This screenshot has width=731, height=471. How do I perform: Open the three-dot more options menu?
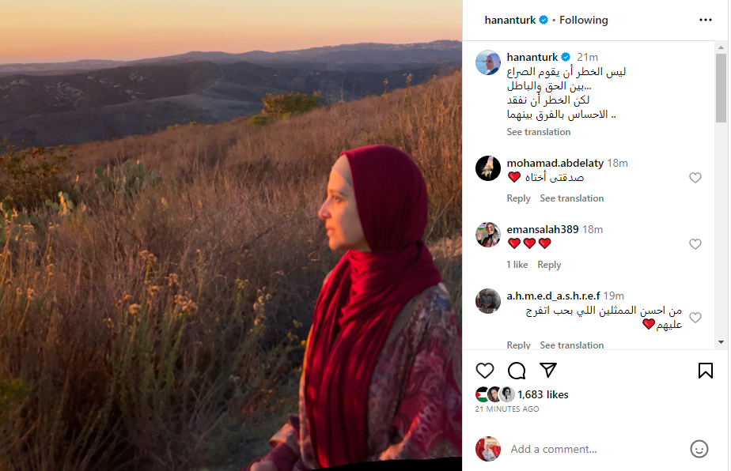click(x=706, y=20)
